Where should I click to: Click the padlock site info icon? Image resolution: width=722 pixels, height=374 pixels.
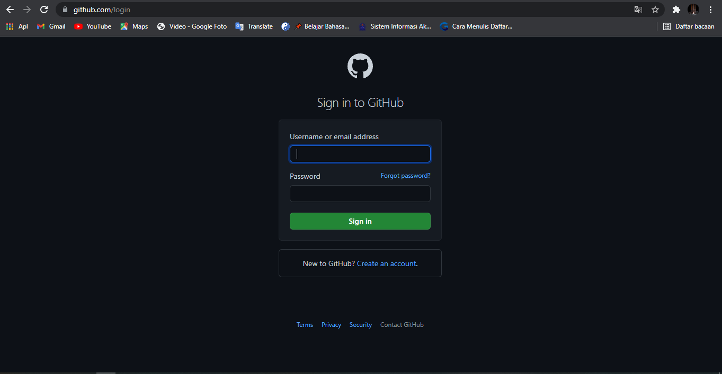(x=65, y=10)
